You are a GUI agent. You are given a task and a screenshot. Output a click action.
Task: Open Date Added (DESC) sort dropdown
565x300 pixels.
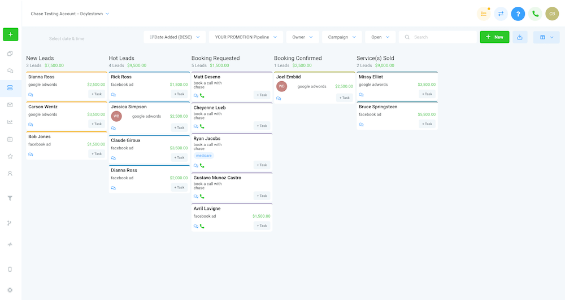tap(175, 37)
